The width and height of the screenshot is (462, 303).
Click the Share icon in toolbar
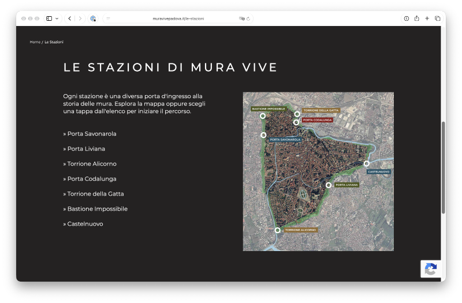tap(416, 18)
